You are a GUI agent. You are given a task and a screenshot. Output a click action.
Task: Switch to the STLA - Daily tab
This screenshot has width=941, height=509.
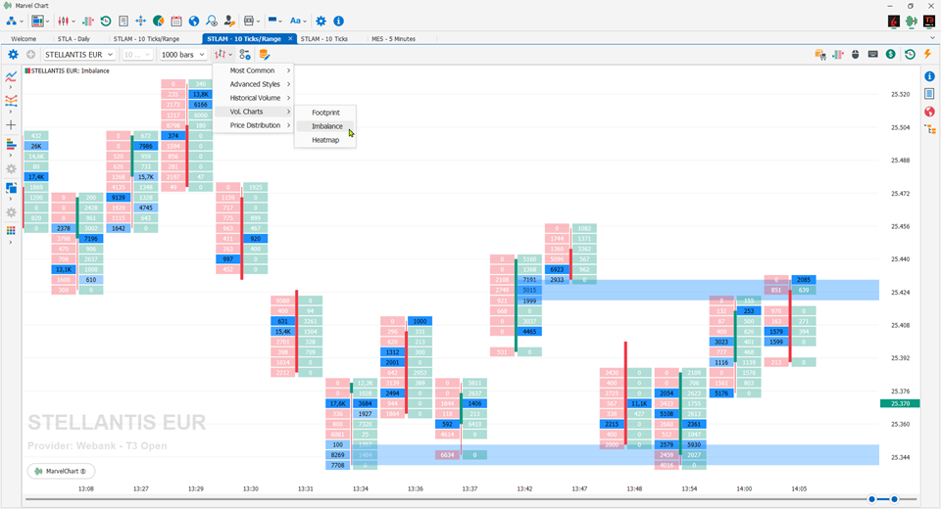[74, 38]
